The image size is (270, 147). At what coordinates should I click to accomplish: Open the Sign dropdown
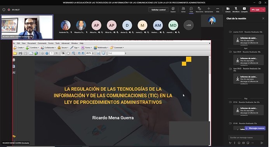(x=75, y=48)
